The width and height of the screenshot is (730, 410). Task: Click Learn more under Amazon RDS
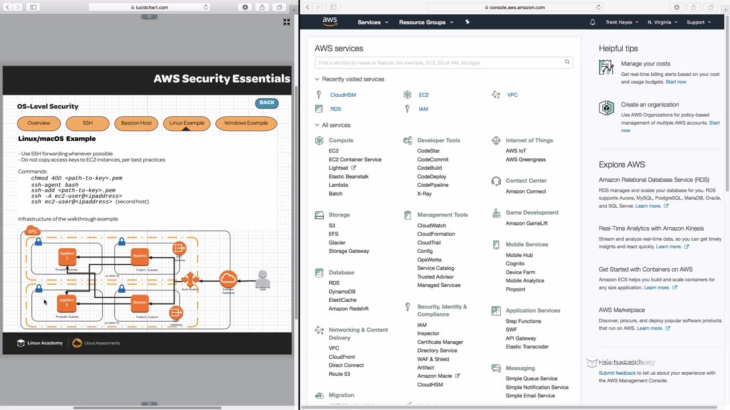[x=652, y=206]
